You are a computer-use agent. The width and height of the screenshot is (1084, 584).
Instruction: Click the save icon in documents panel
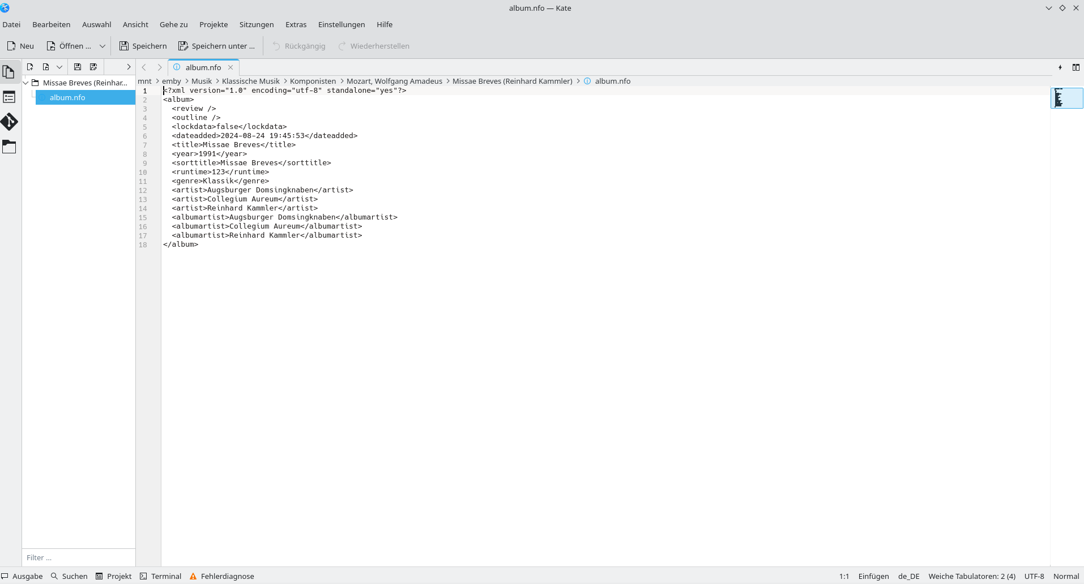click(x=78, y=67)
